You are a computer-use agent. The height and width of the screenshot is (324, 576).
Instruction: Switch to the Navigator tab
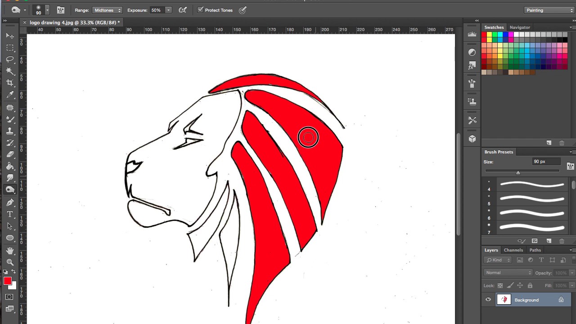[x=520, y=27]
